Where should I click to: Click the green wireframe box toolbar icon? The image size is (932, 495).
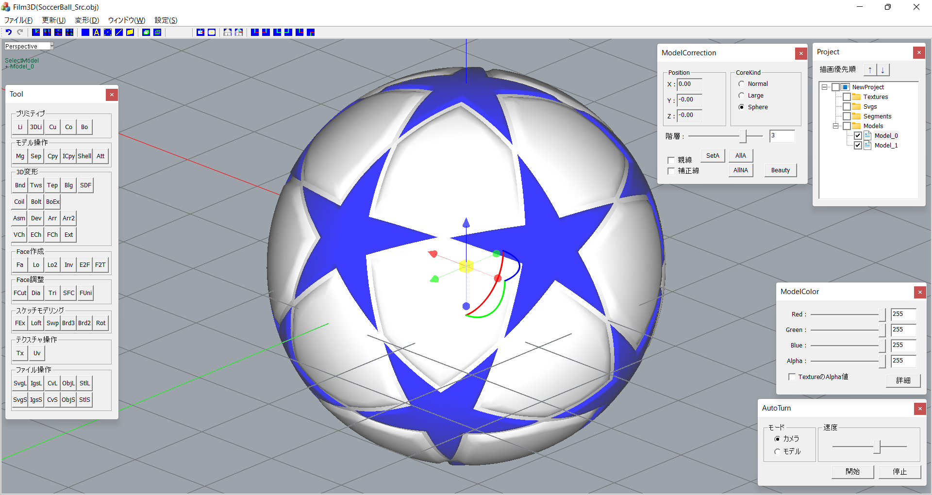click(x=157, y=32)
